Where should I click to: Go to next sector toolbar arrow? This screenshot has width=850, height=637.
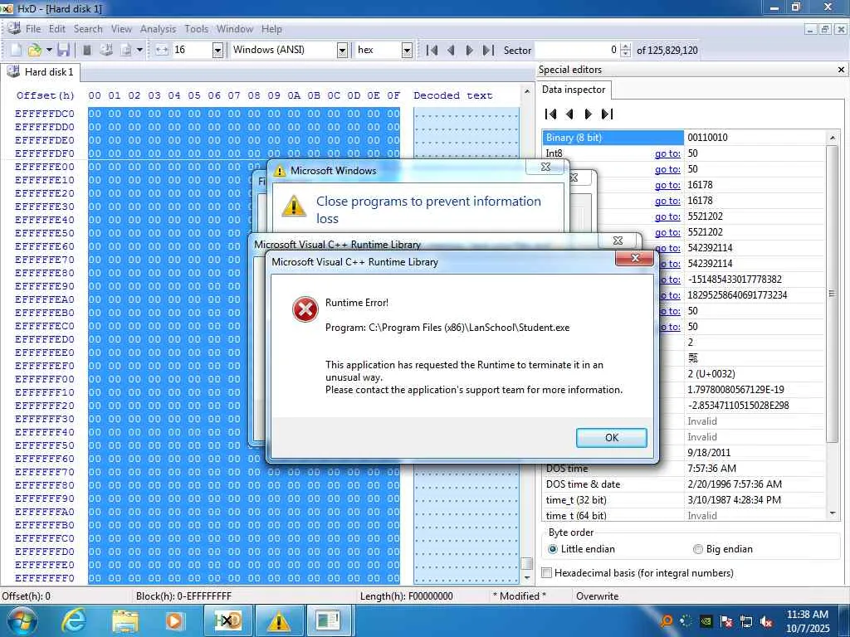pos(470,51)
